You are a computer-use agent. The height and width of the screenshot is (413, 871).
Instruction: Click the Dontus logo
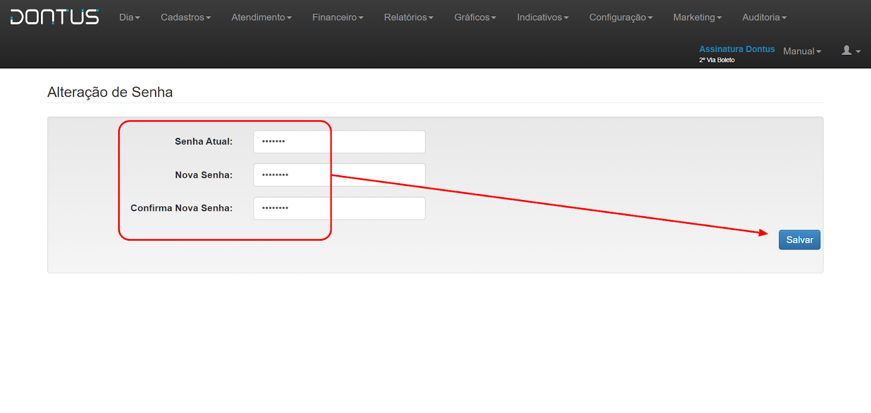click(x=54, y=17)
